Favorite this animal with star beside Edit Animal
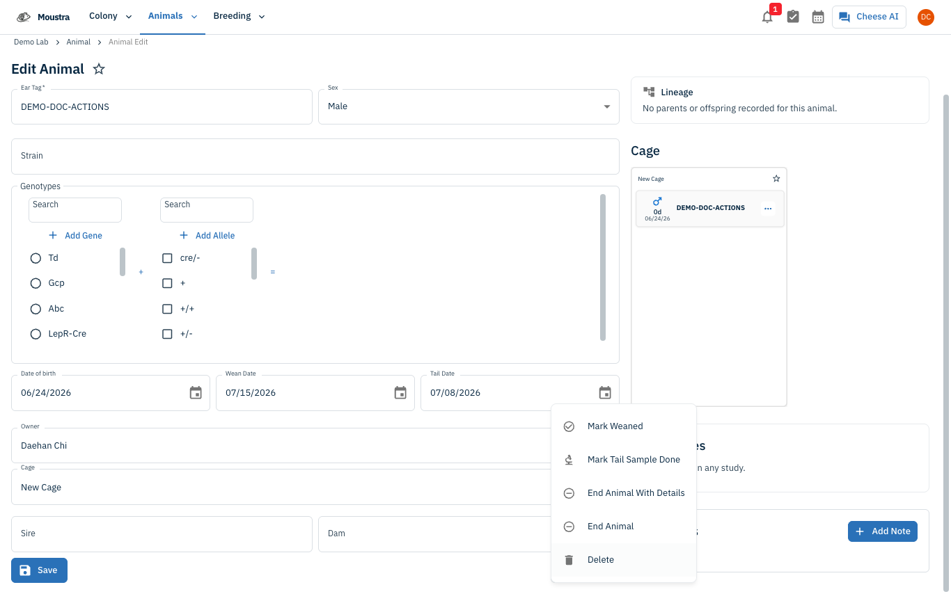Screen dimensions: 951x594 tap(99, 69)
